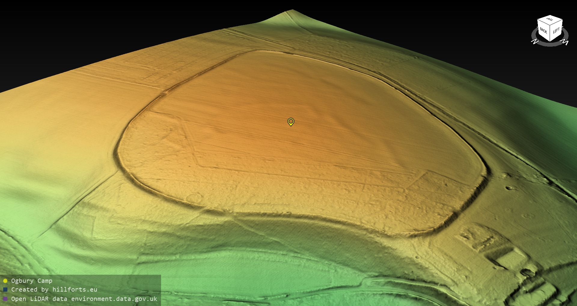Screen dimensions: 577x306
Task: Click the N compass letter near the cube
Action: 535,42
